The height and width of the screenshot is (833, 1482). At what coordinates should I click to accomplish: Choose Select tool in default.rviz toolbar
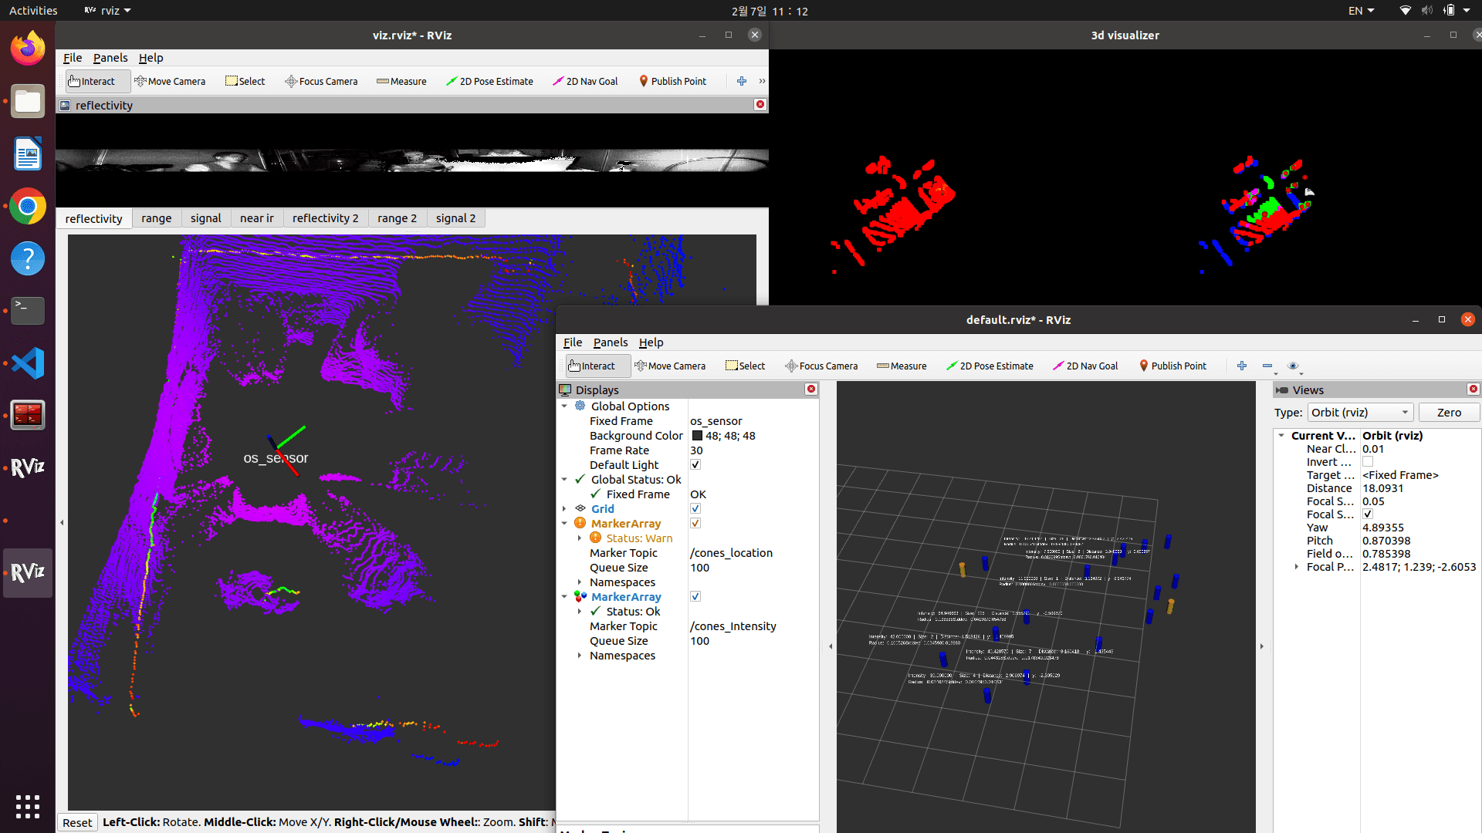746,366
